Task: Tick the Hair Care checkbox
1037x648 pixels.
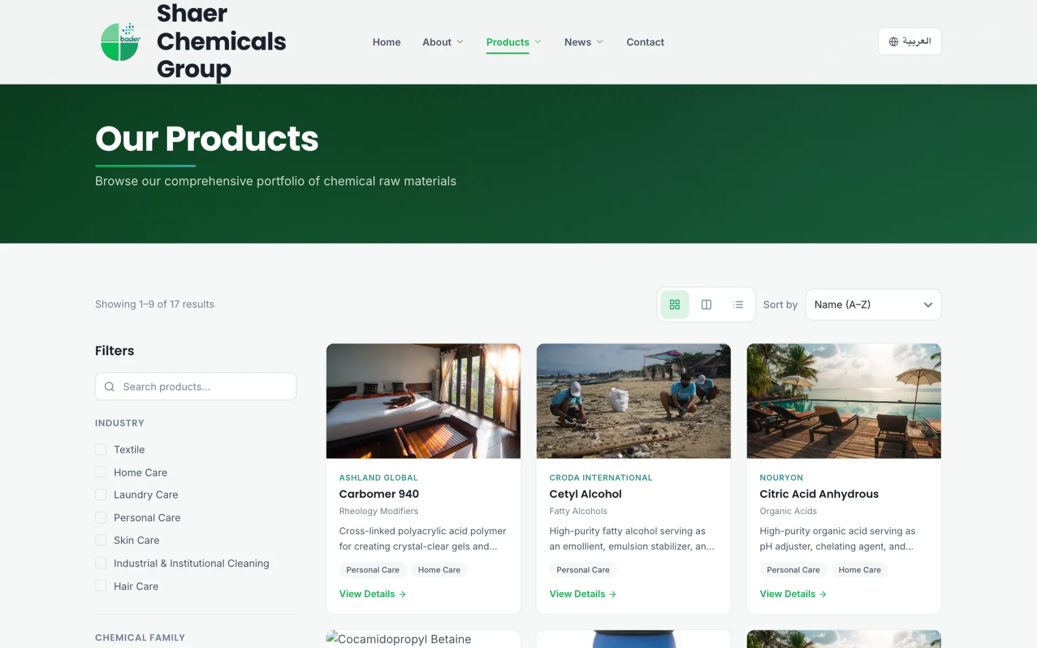Action: [101, 586]
